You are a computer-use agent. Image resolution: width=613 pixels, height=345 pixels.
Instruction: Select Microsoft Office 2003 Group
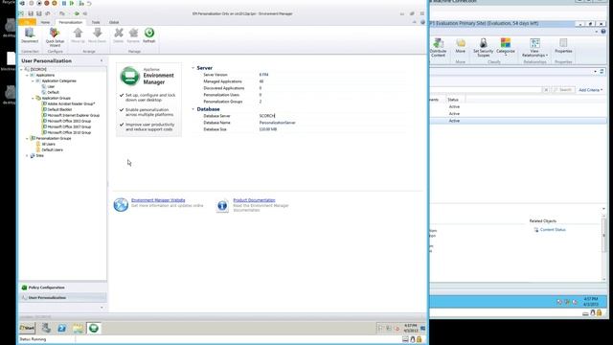(69, 122)
